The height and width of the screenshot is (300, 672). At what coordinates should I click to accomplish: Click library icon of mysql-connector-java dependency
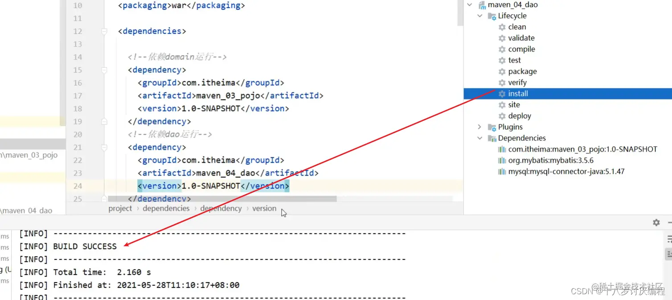(502, 172)
